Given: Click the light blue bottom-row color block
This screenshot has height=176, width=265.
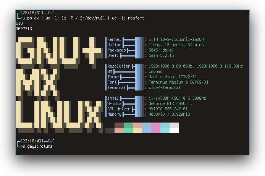Looking at the screenshot, I should click(147, 131).
